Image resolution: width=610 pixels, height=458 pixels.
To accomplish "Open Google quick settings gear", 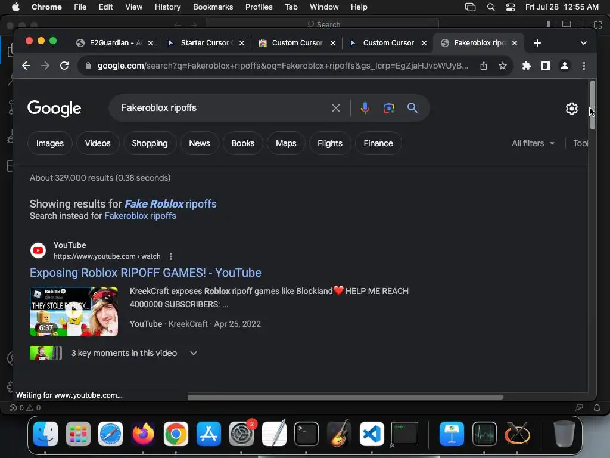I will (571, 109).
